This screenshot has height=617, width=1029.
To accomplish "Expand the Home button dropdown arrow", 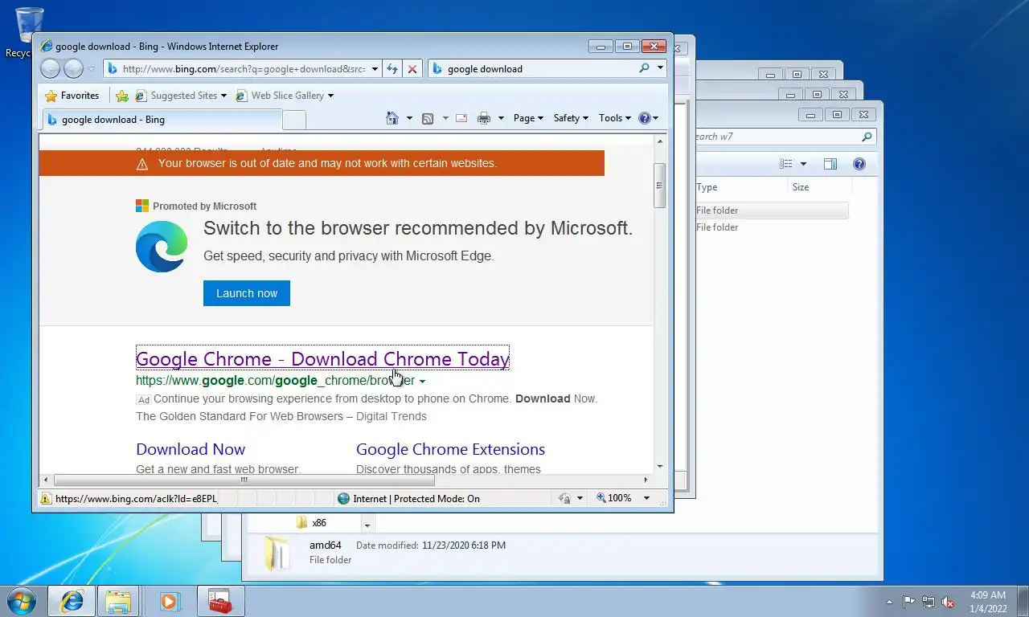I will click(409, 118).
